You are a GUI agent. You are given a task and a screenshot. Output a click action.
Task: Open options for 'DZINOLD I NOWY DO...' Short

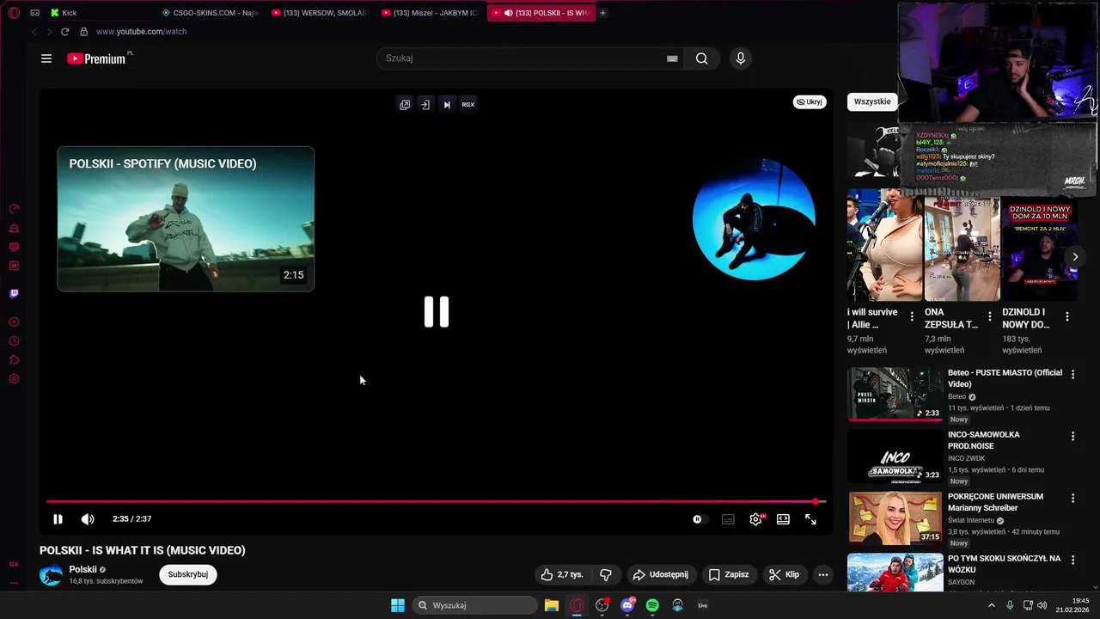[x=1067, y=316]
